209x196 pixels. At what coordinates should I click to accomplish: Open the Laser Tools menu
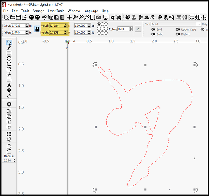click(56, 11)
